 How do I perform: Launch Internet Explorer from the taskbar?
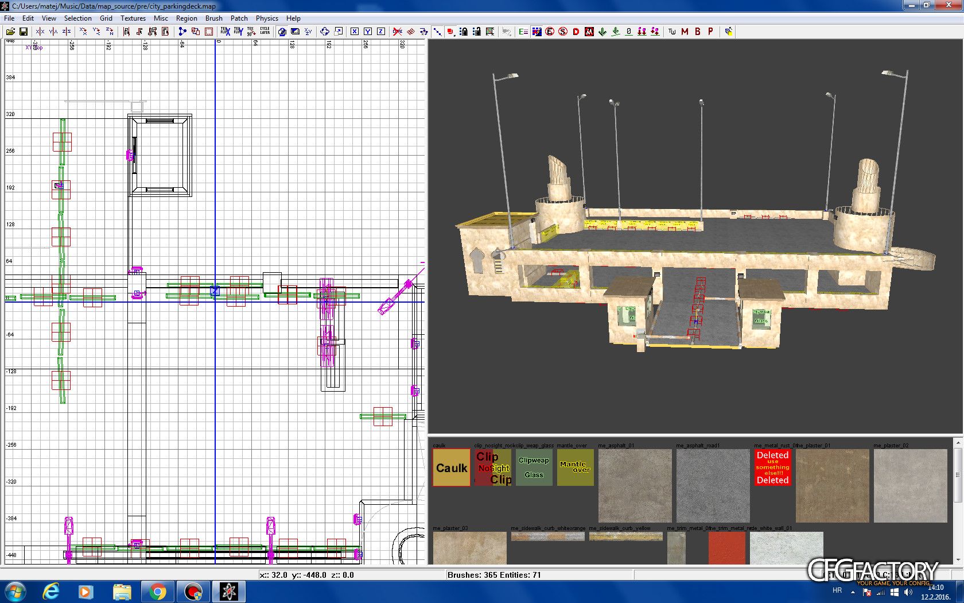click(x=51, y=592)
